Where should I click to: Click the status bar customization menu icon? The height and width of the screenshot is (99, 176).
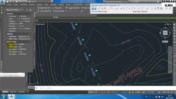click(175, 92)
